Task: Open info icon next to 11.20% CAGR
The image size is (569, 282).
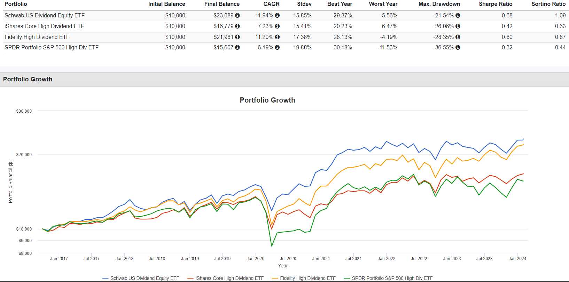Action: tap(277, 37)
